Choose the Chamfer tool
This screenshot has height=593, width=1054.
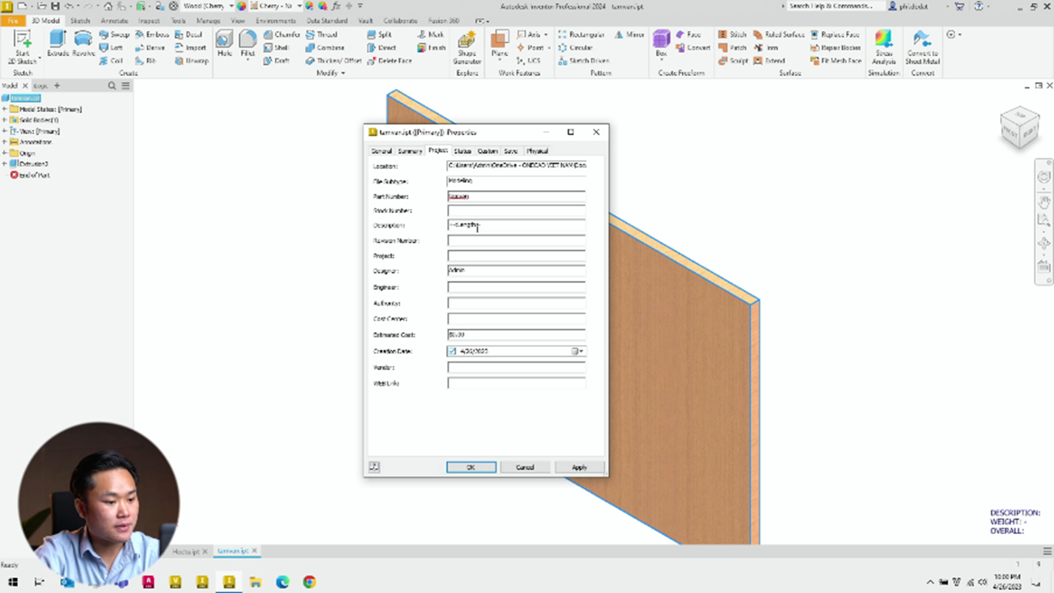pos(281,35)
